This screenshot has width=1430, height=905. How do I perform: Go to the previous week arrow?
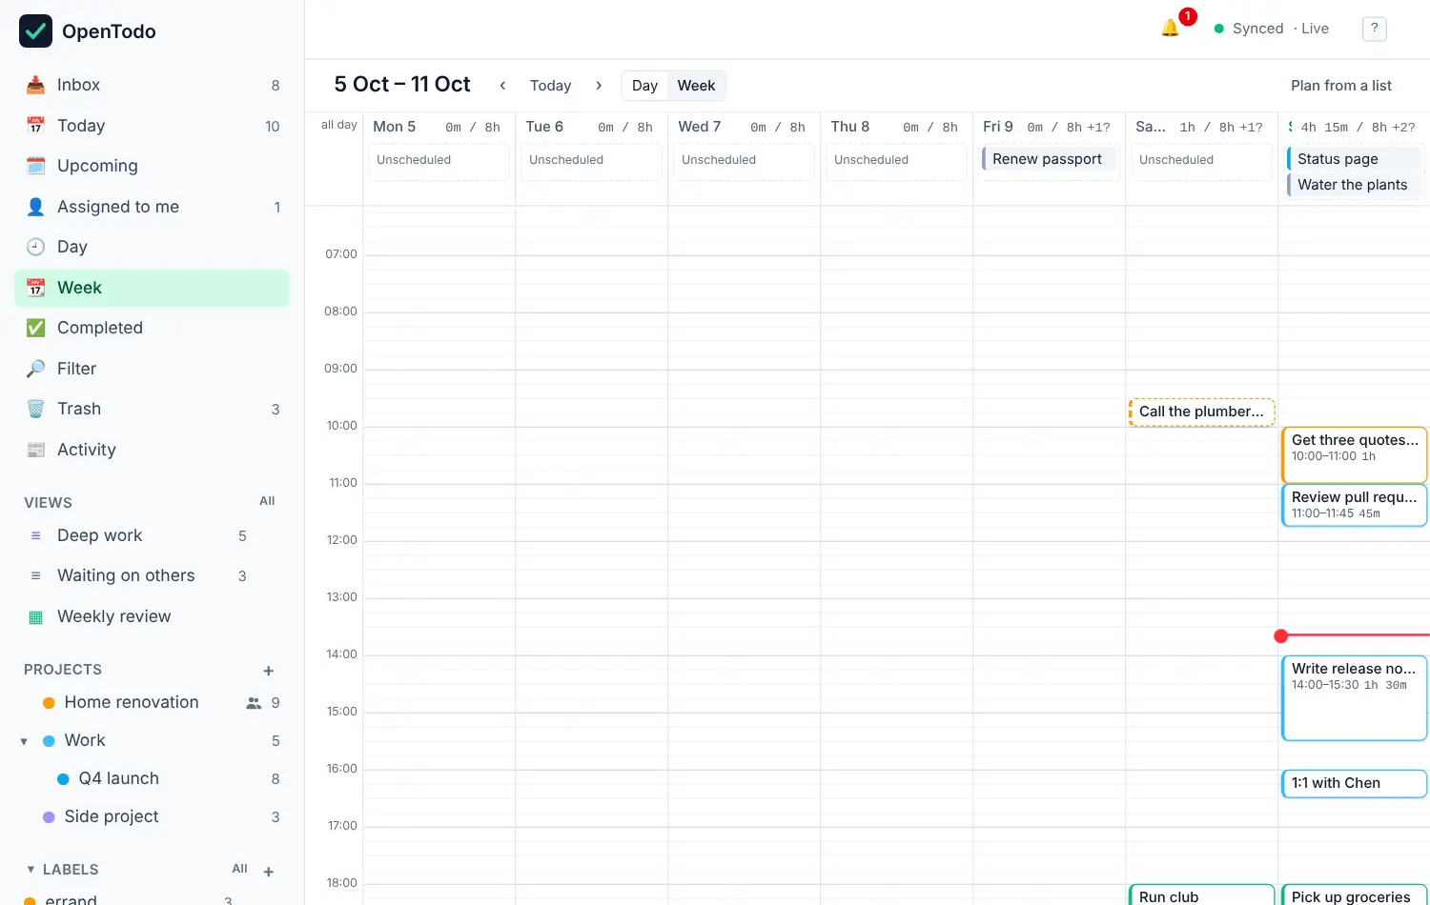[502, 86]
